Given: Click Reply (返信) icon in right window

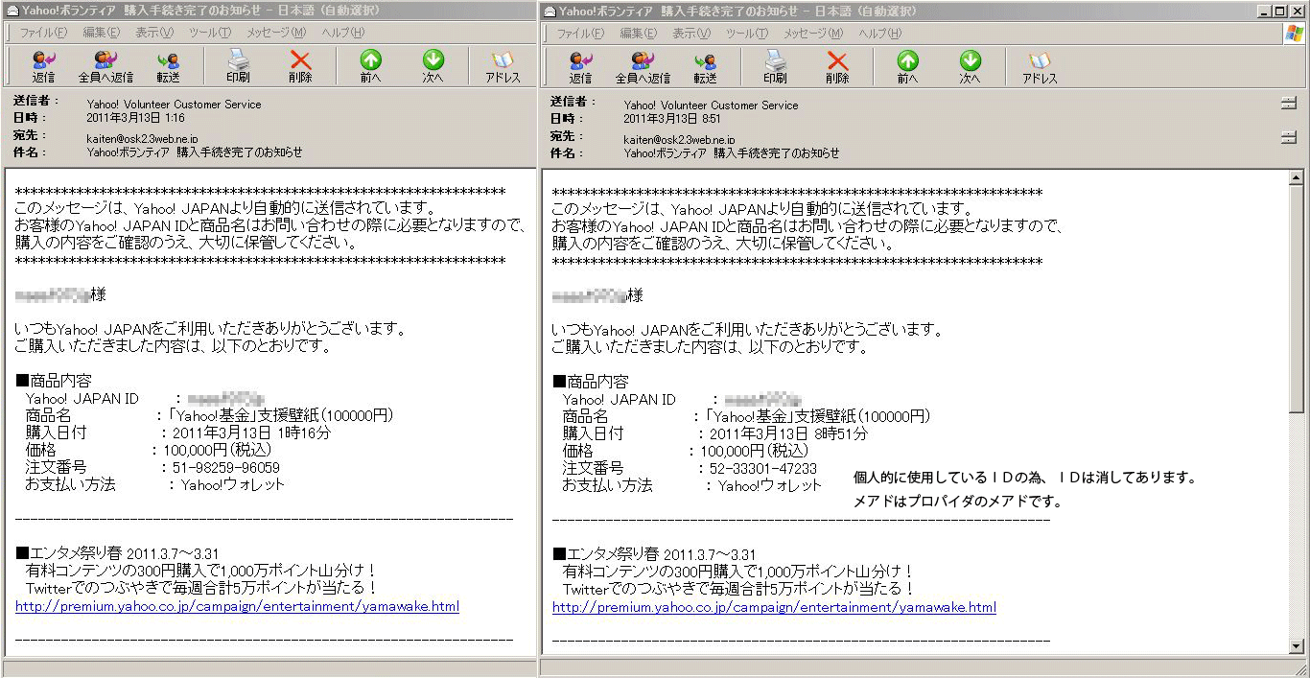Looking at the screenshot, I should pyautogui.click(x=580, y=67).
